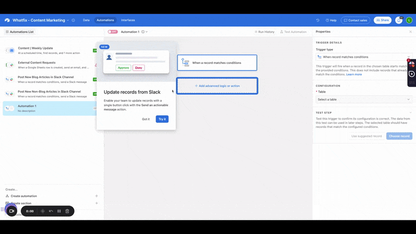Open the Select a table dropdown
The width and height of the screenshot is (416, 234).
[x=364, y=99]
